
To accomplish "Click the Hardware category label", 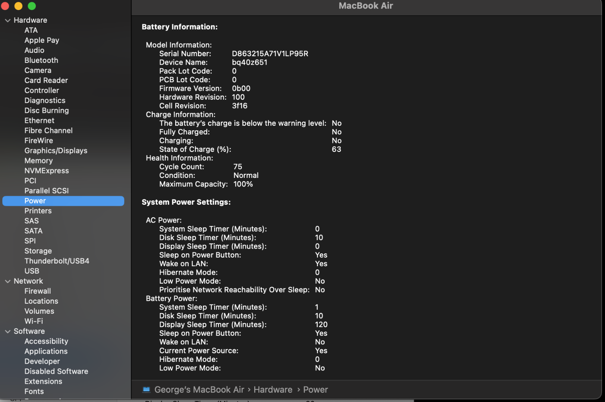I will click(30, 20).
